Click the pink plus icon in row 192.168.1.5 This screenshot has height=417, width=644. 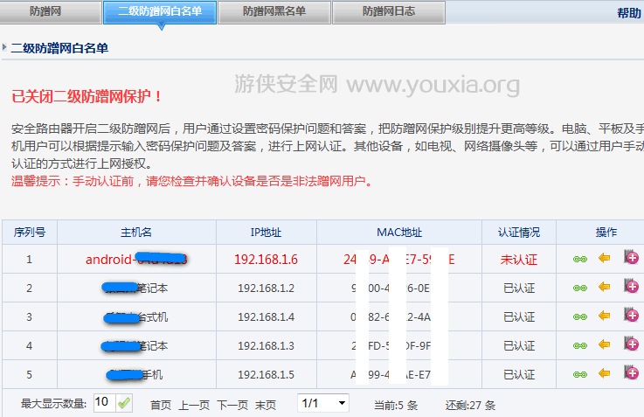click(x=631, y=372)
